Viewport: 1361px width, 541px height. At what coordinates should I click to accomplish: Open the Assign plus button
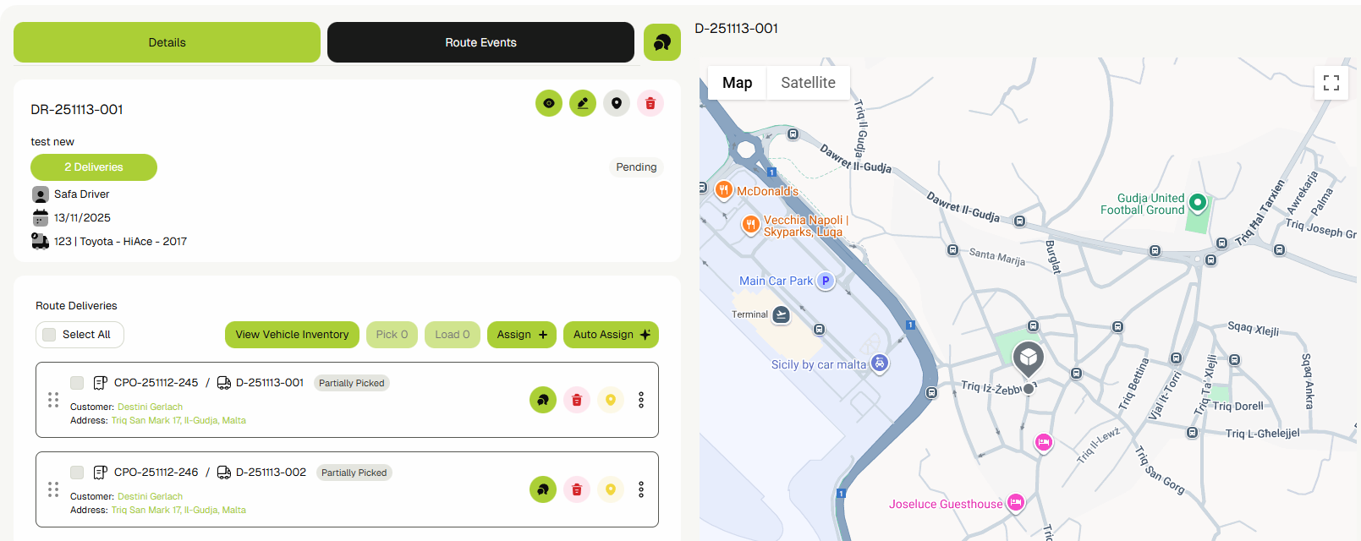[521, 335]
